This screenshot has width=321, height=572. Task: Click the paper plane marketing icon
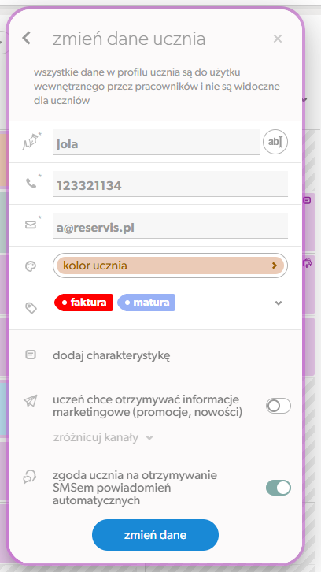coord(31,401)
